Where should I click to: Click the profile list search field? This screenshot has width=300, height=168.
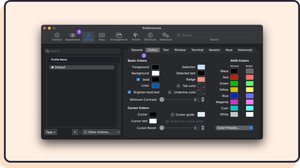(82, 51)
